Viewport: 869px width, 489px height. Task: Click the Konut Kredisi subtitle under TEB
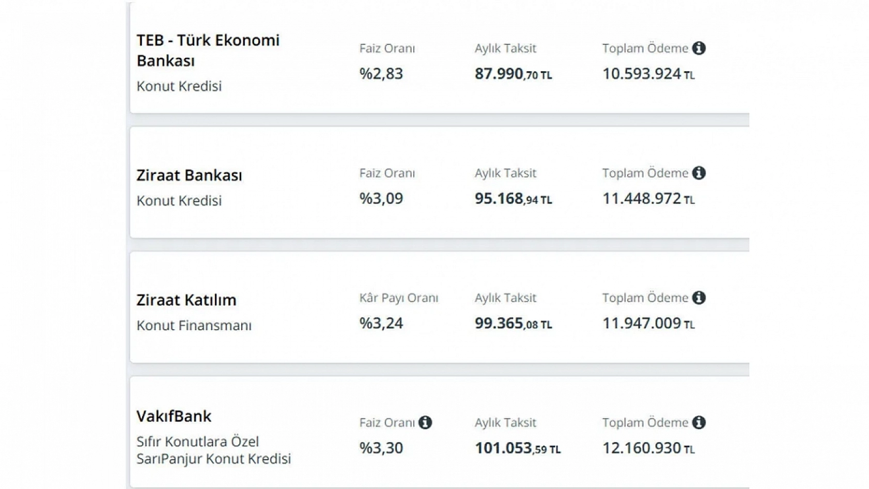178,86
